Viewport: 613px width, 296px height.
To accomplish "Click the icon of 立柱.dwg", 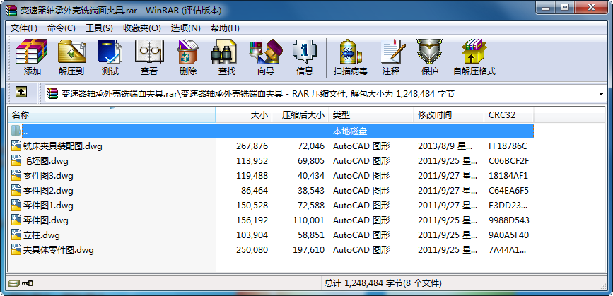I will (16, 235).
